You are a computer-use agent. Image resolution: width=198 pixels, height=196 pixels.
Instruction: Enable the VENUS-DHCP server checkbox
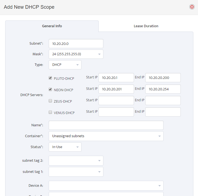pos(50,112)
